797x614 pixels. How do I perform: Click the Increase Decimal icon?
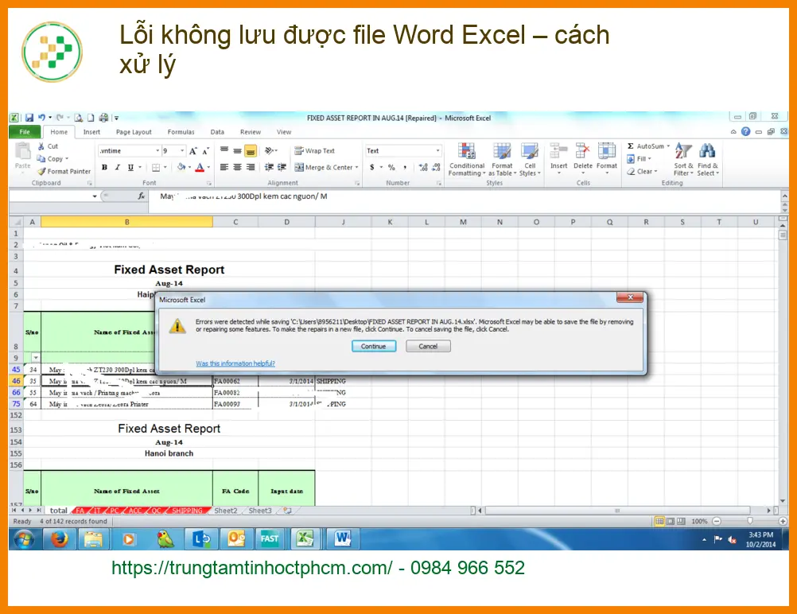(x=423, y=167)
